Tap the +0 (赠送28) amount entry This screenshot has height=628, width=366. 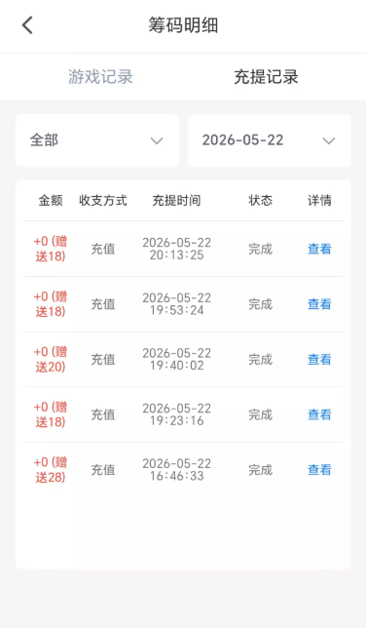pos(51,470)
